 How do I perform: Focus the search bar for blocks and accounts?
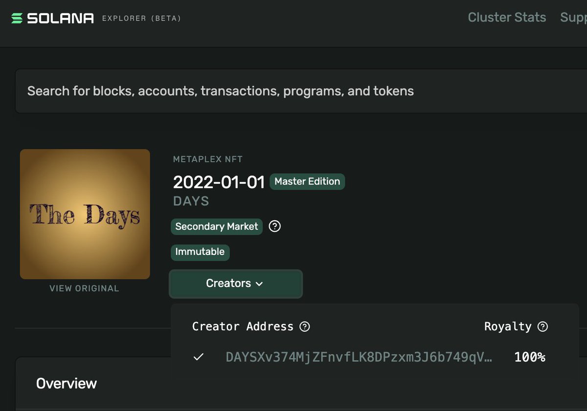click(301, 91)
